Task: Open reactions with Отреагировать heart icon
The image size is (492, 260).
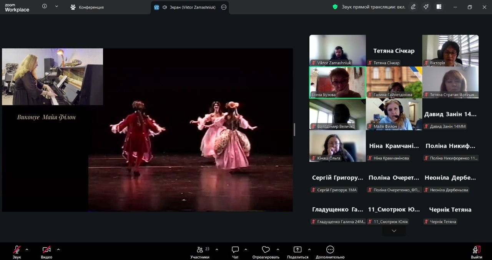Action: coord(266,250)
